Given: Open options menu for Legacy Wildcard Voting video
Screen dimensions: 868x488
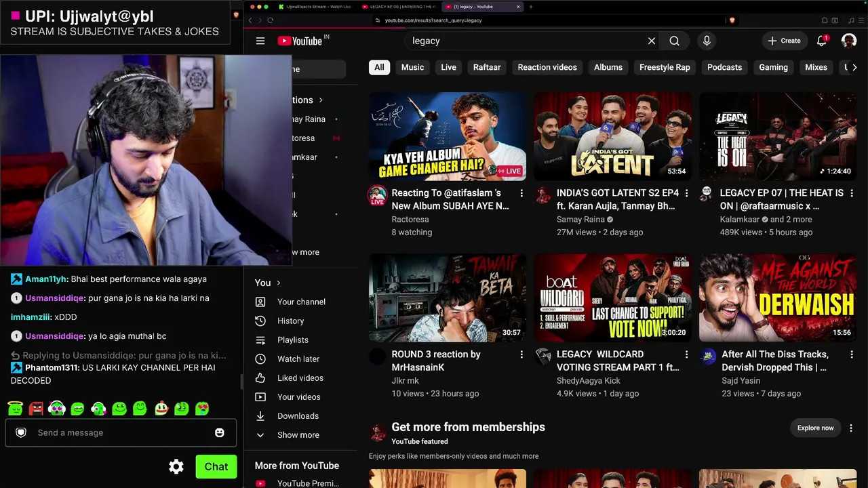Looking at the screenshot, I should click(x=686, y=354).
